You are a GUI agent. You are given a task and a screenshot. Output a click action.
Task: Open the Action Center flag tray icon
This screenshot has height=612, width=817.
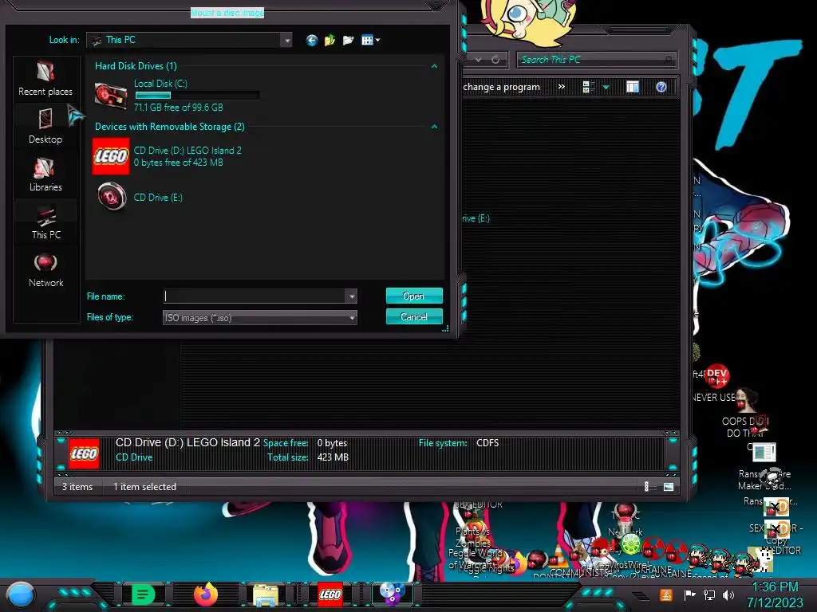click(689, 594)
